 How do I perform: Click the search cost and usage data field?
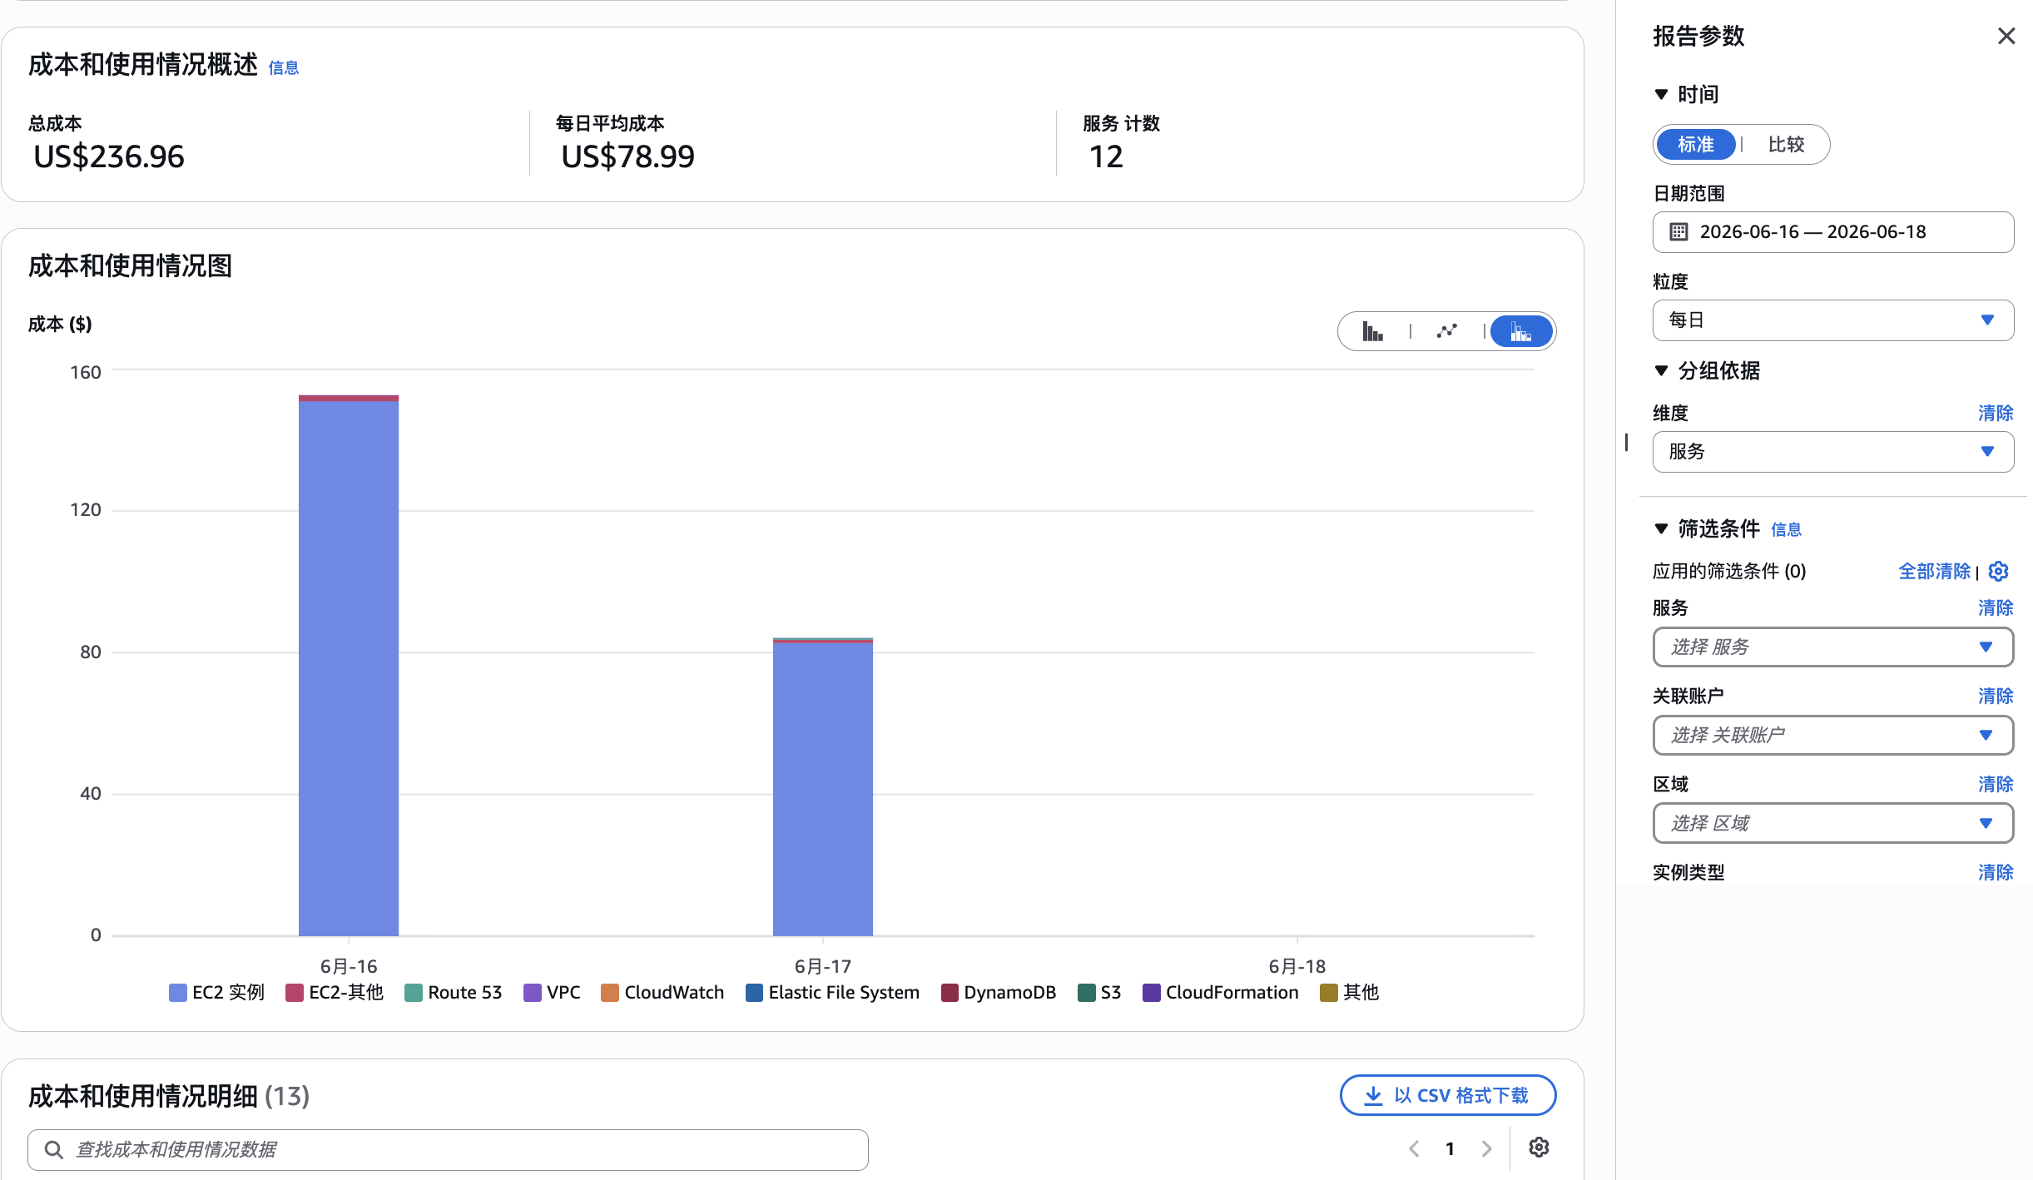pyautogui.click(x=448, y=1150)
